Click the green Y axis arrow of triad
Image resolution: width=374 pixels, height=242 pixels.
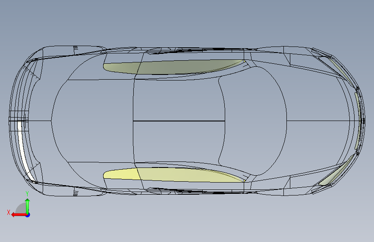tap(28, 206)
